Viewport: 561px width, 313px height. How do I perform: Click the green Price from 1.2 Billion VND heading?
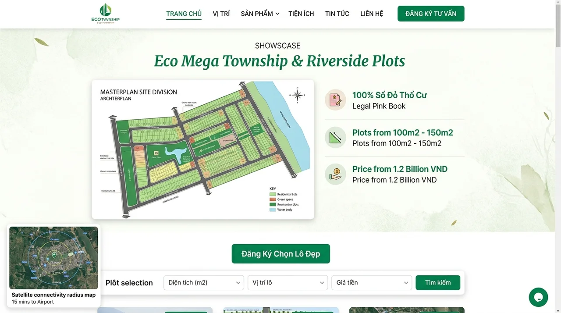[400, 169]
